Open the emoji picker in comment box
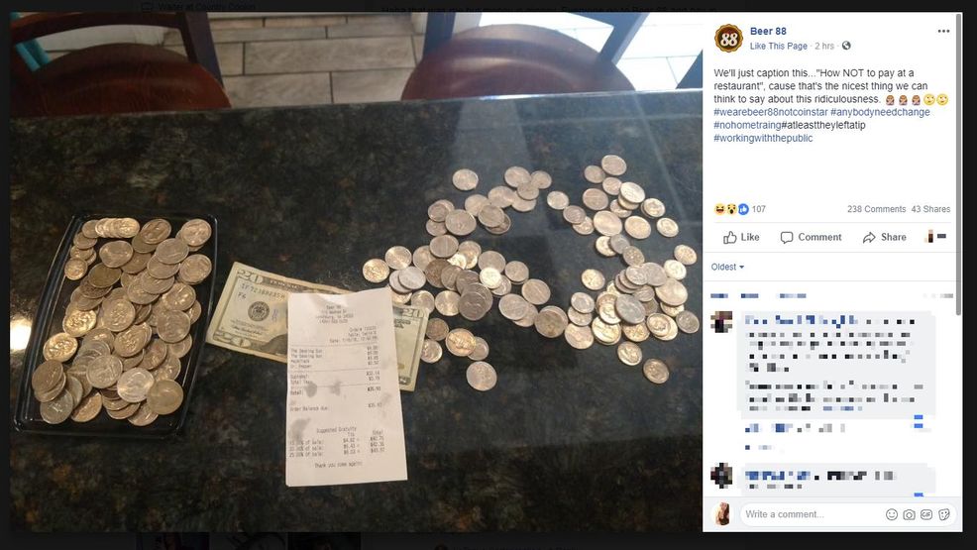977x550 pixels. click(x=892, y=514)
